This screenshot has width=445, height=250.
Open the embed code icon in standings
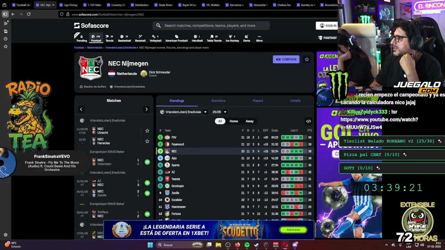coord(308,121)
